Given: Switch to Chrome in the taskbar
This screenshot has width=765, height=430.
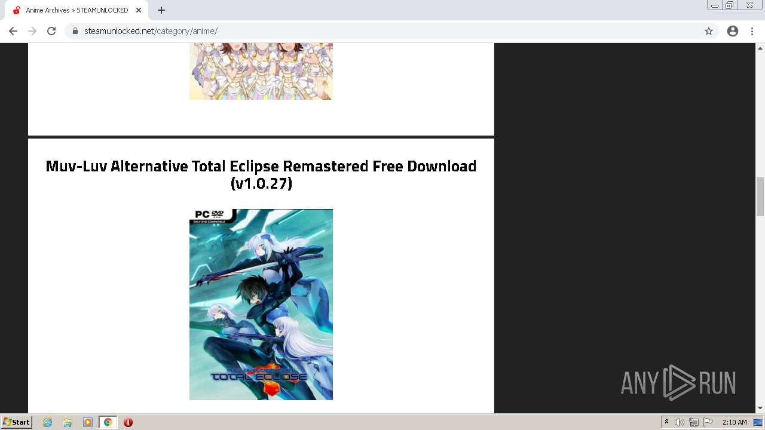Looking at the screenshot, I should pos(108,422).
